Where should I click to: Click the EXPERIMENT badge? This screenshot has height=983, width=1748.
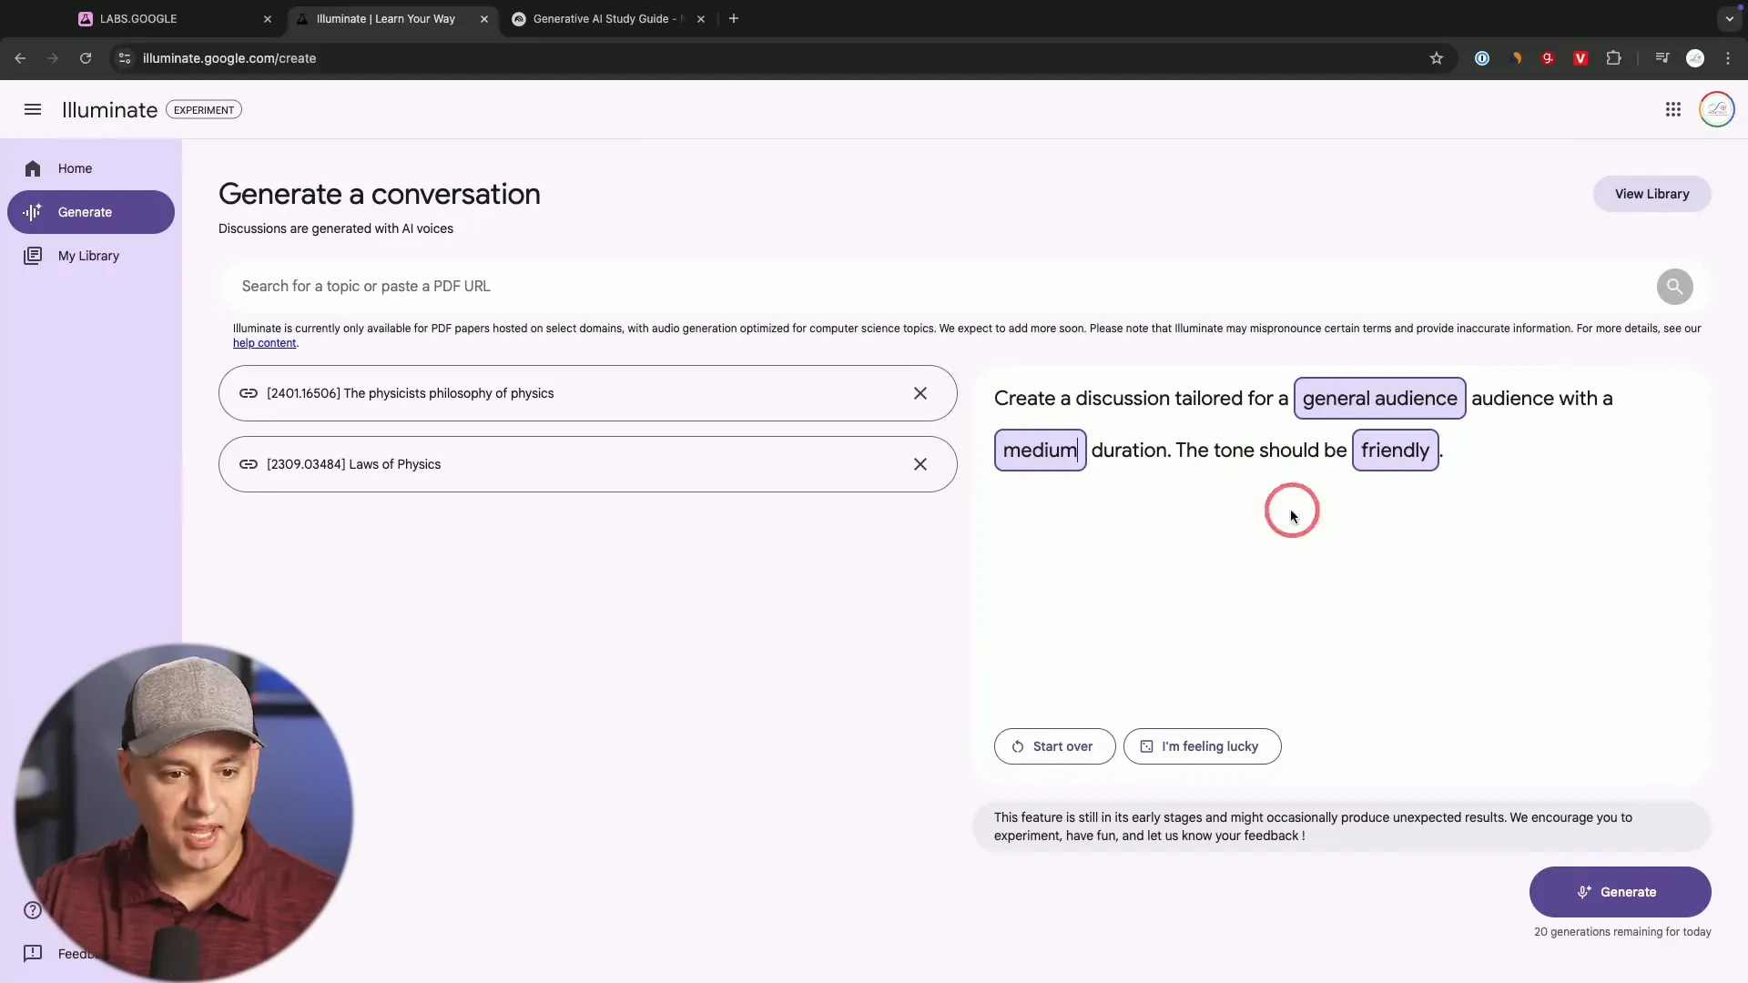[x=204, y=110]
